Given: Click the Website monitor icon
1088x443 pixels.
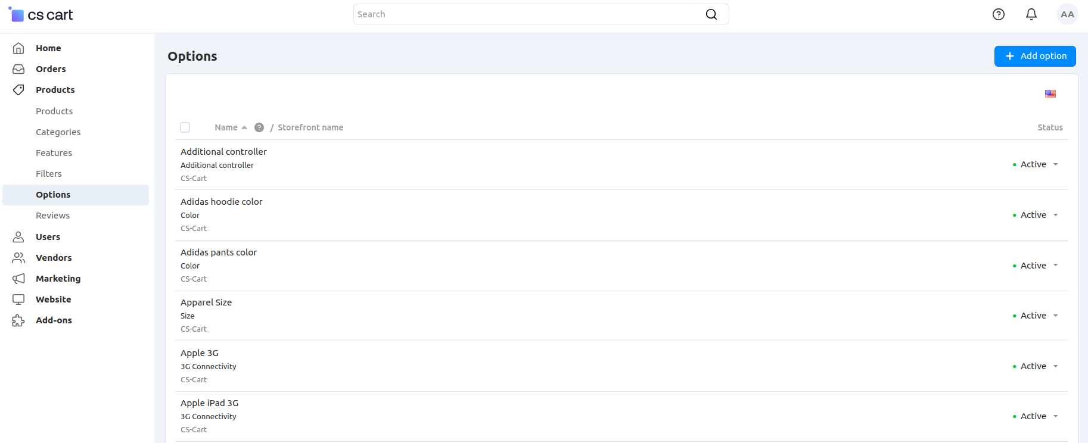Looking at the screenshot, I should pos(18,300).
